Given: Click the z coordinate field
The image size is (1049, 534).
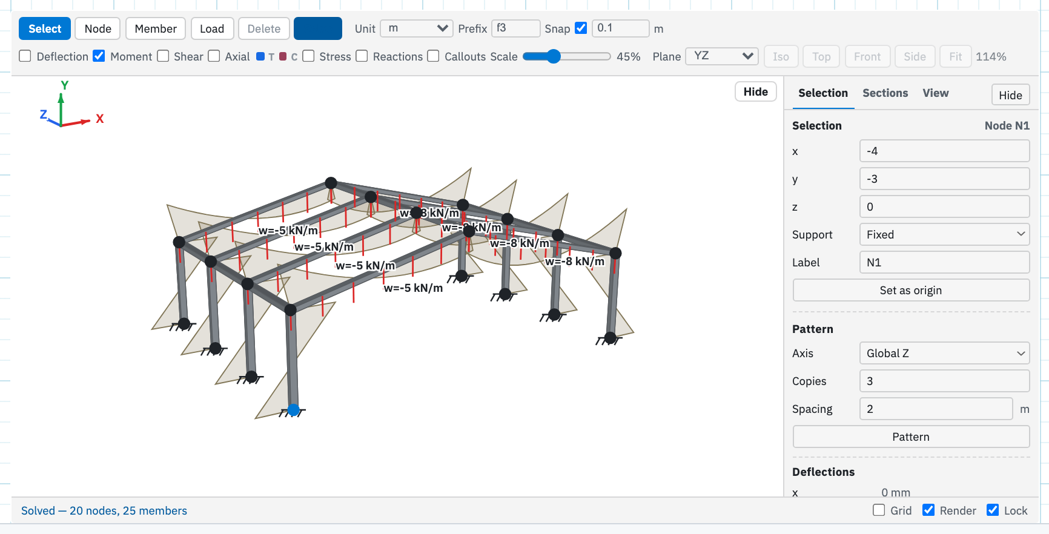Looking at the screenshot, I should (x=944, y=206).
